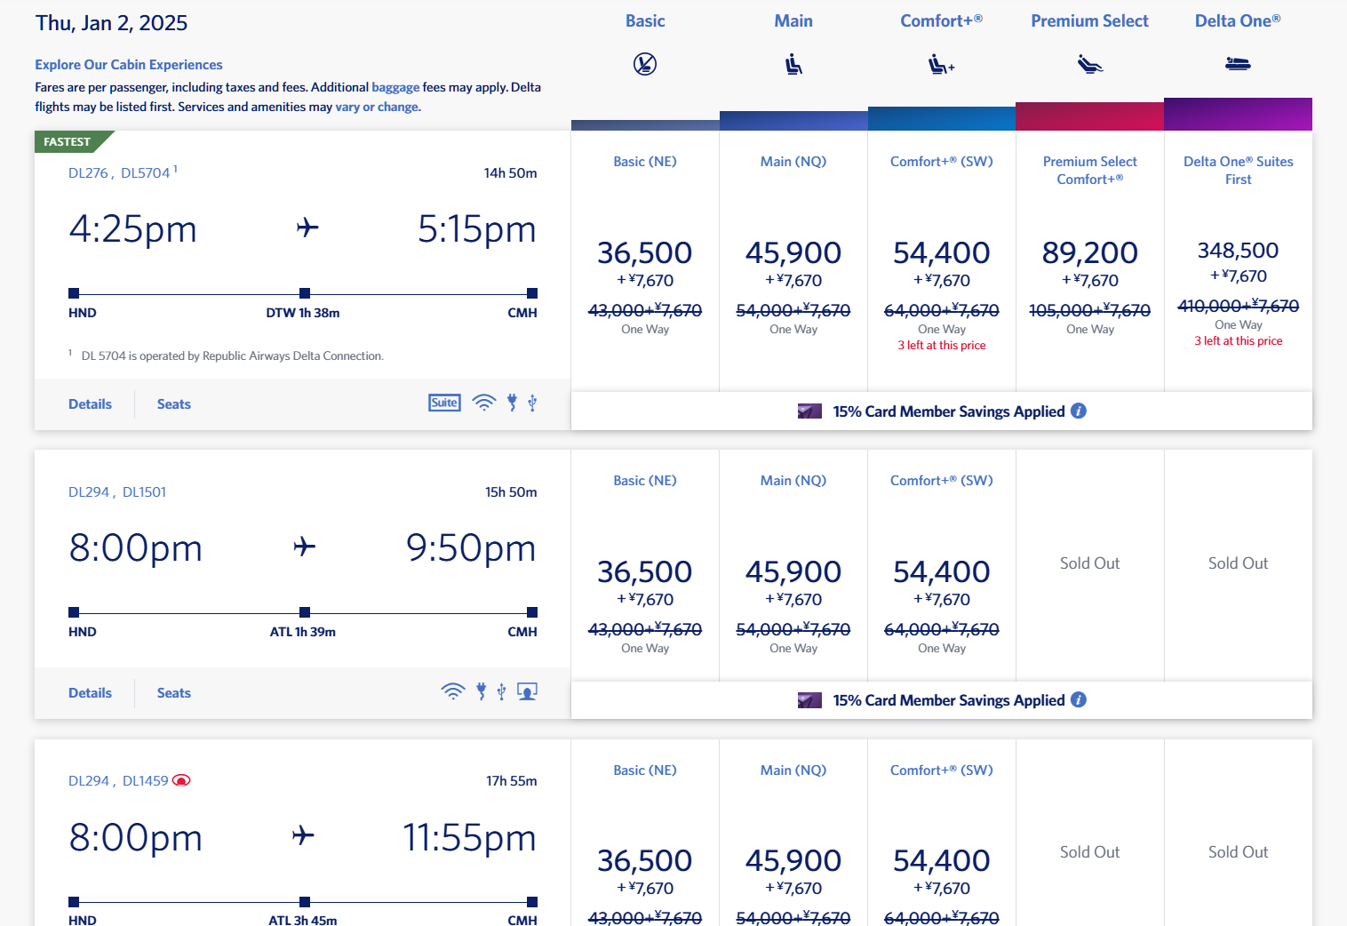Click power outlet icon on DL294, DL1501 flight
Viewport: 1347px width, 926px height.
[x=481, y=691]
